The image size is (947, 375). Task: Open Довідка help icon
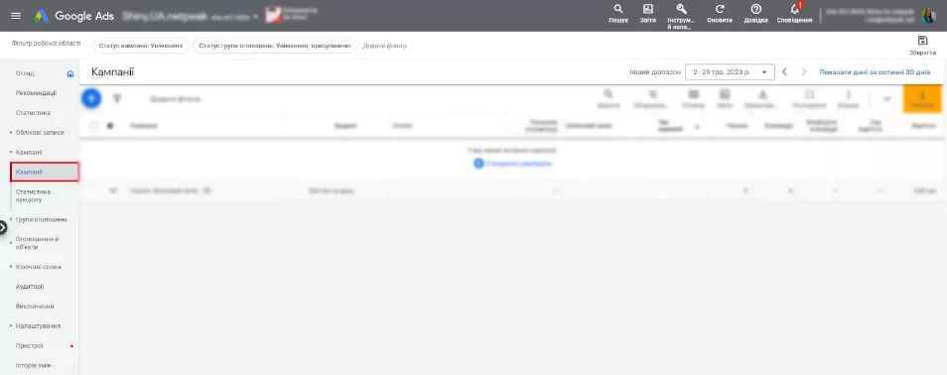click(756, 13)
